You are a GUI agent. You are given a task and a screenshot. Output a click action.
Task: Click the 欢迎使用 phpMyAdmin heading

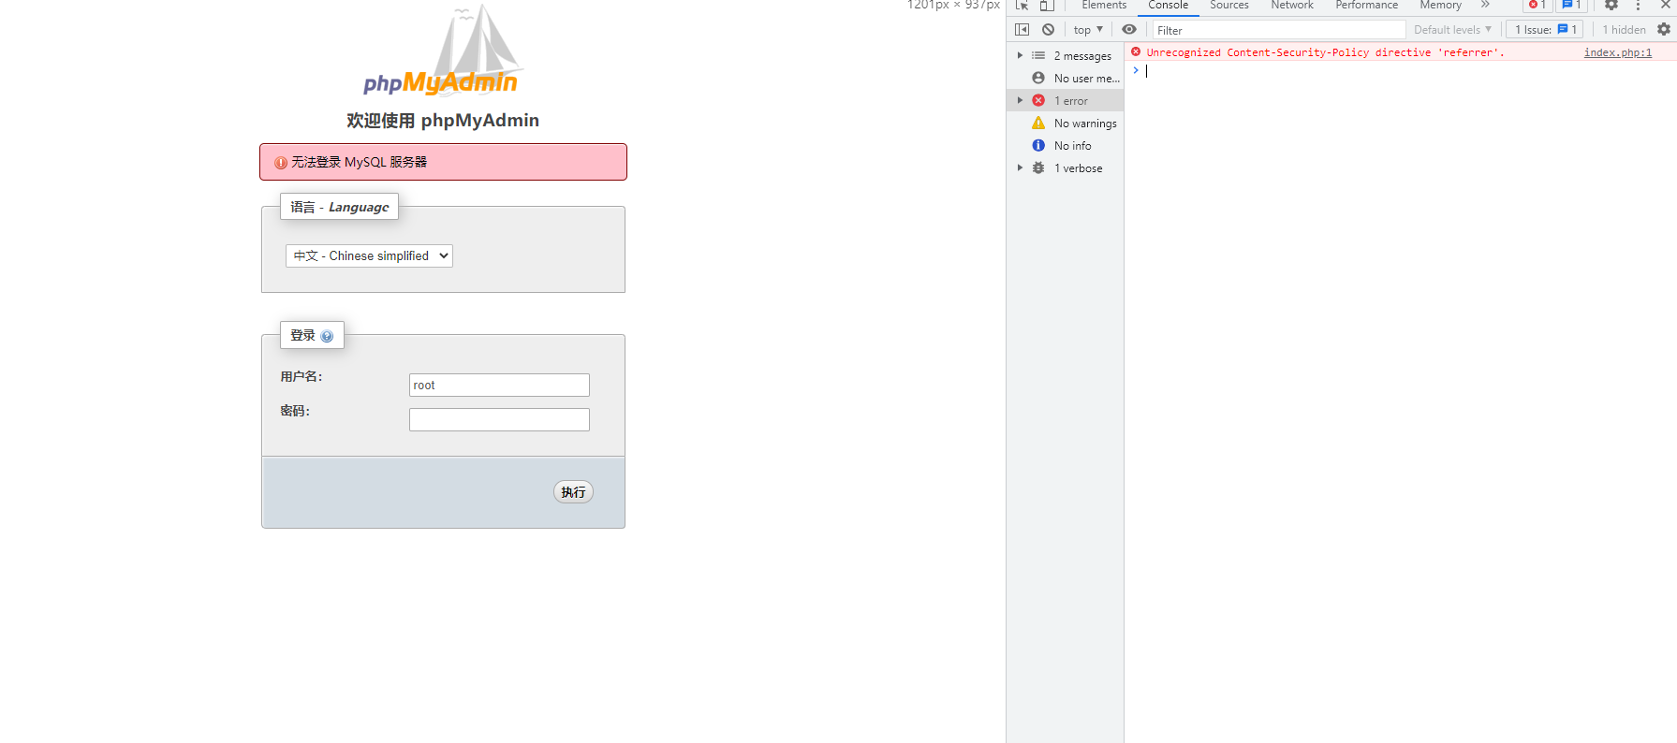(x=443, y=120)
